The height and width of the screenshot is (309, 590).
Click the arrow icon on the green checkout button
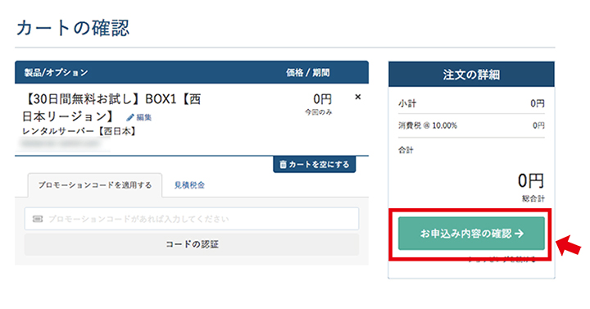tap(520, 234)
